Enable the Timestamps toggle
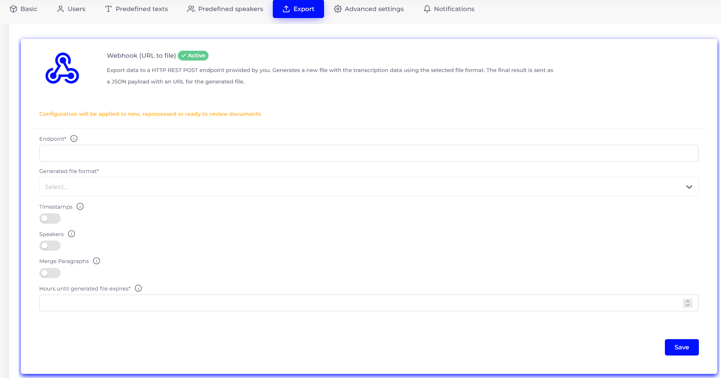 point(50,218)
